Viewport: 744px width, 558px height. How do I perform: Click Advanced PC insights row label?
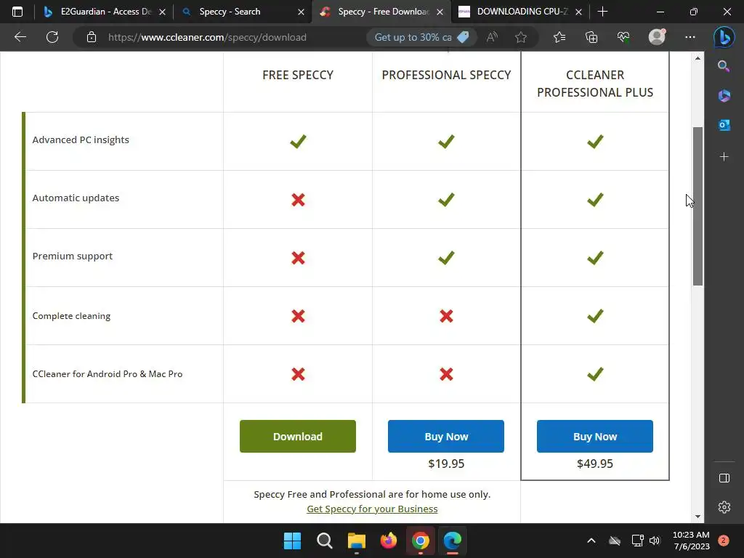point(81,139)
